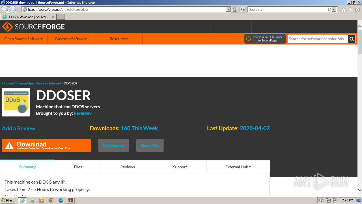Click the page scrollbar down arrow
362x204 pixels.
pyautogui.click(x=360, y=190)
